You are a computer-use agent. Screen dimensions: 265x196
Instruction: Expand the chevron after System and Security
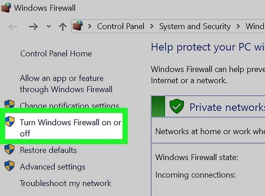(238, 26)
